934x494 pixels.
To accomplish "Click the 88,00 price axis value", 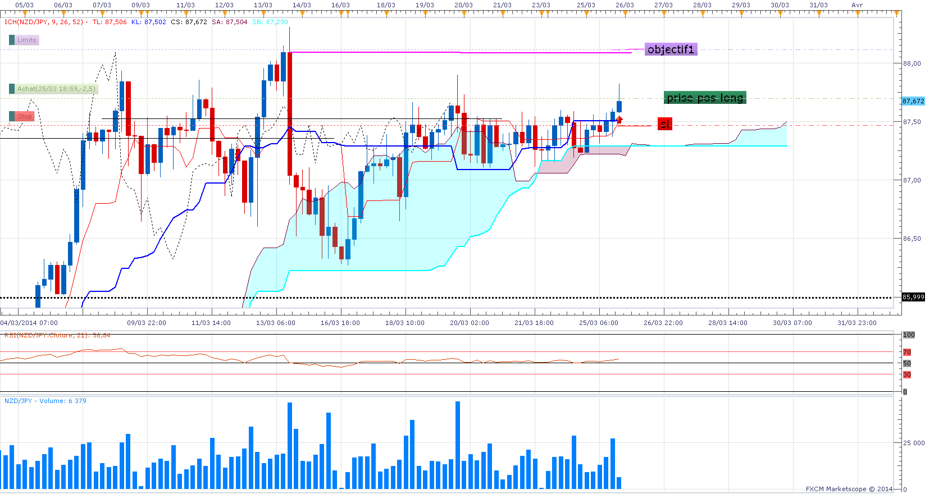I will (912, 63).
